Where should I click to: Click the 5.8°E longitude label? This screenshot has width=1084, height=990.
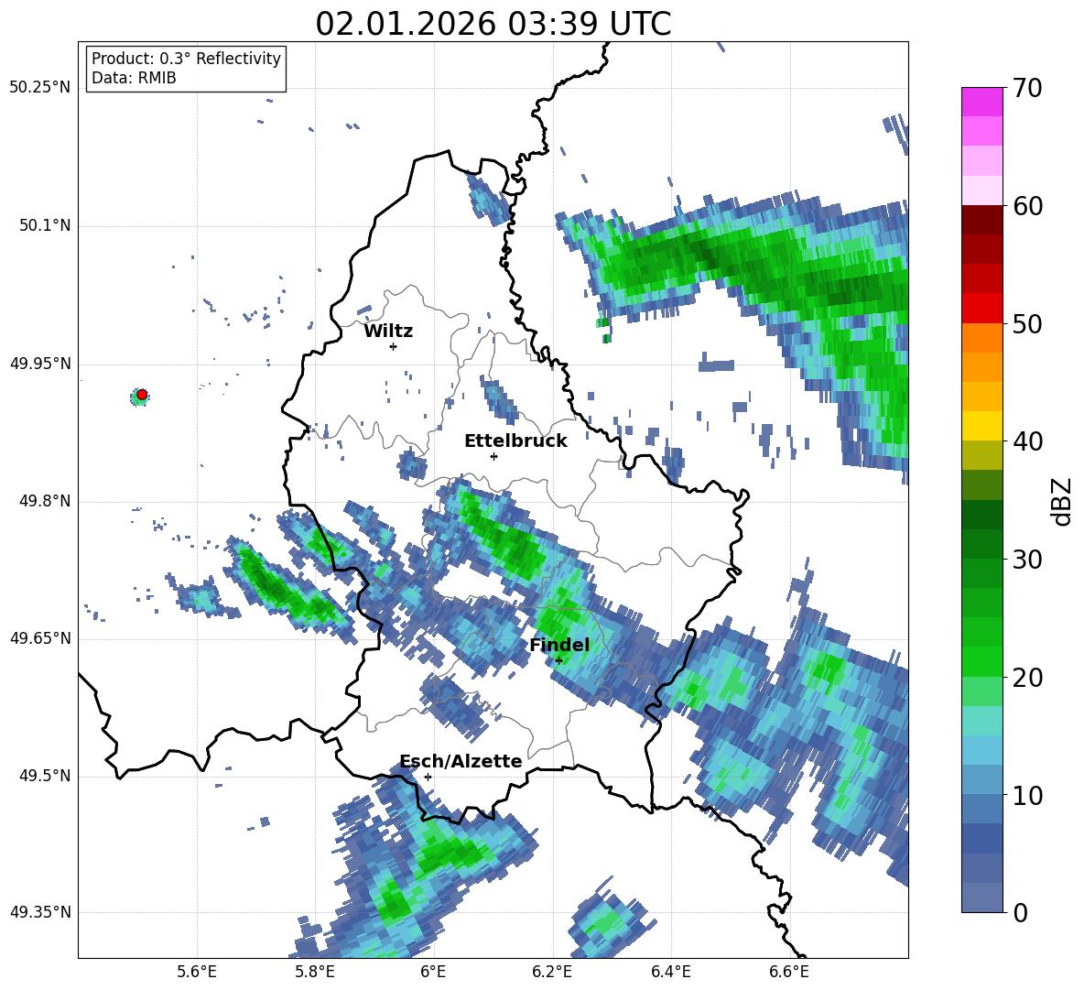click(x=315, y=973)
